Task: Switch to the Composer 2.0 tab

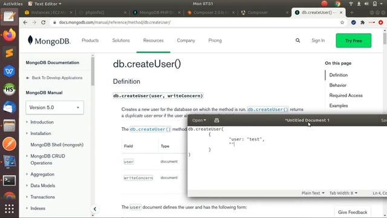Action: (210, 12)
